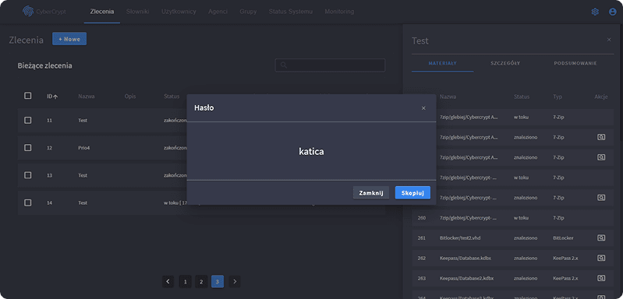The height and width of the screenshot is (299, 623).
Task: Close the Hasło dialog with X
Action: tap(423, 108)
